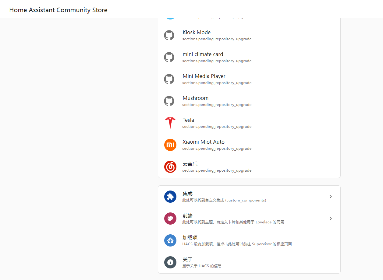Open the Xiaomi Miot Auto entry title

point(204,142)
